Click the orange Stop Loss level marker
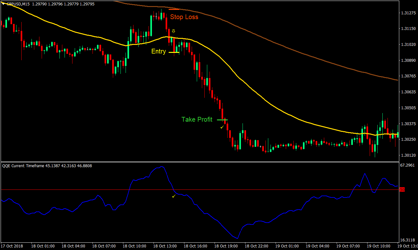Viewport: 418px width, 250px height. coord(174,10)
